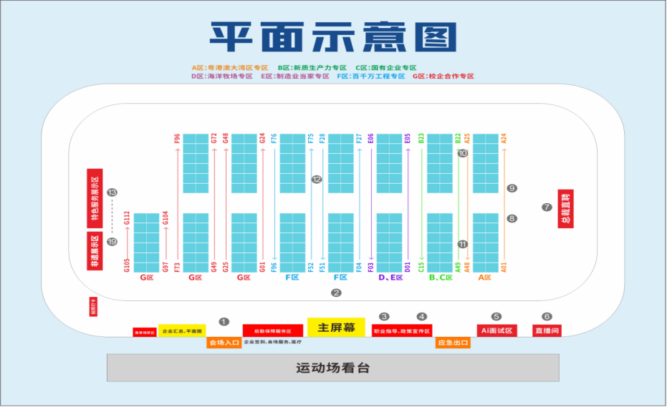This screenshot has width=667, height=407.
Task: Select circled marker number 4
Action: click(421, 316)
